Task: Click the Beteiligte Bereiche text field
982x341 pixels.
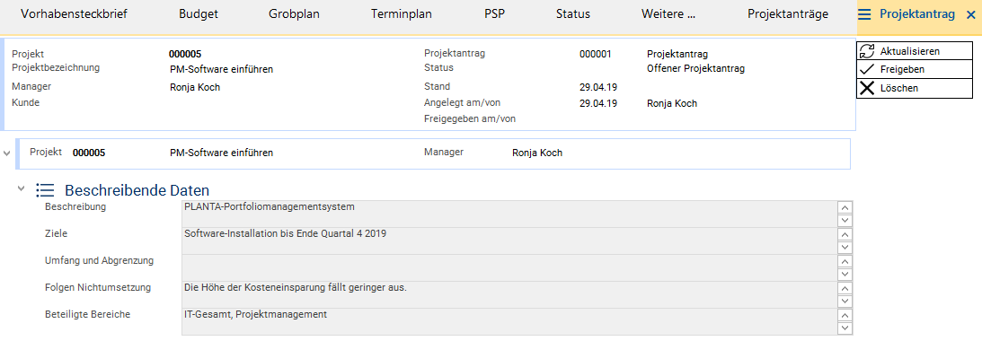Action: pos(509,321)
